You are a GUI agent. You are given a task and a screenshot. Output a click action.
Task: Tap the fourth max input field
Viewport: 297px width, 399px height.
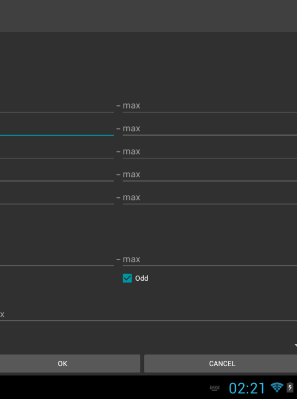210,174
